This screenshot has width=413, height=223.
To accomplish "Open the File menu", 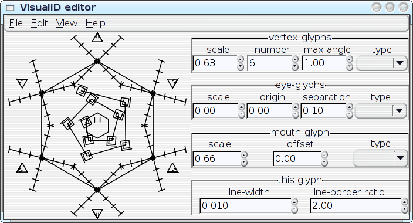I will [16, 23].
